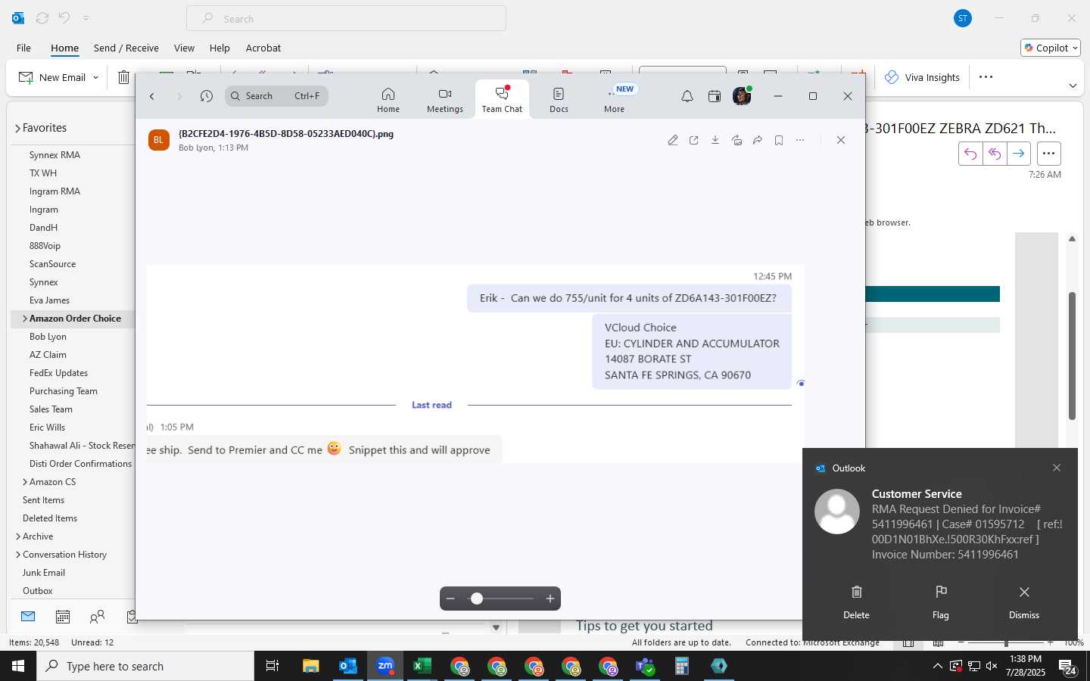Click Outlook search box

347,19
